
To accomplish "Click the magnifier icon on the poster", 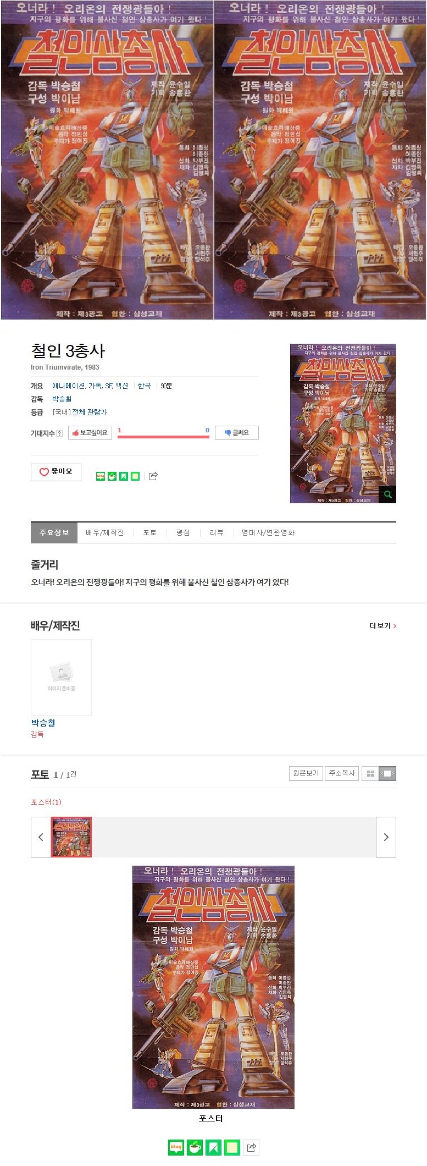I will (x=387, y=494).
